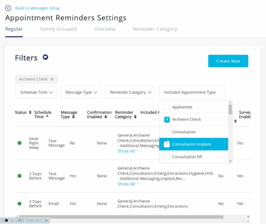Expand Show All in Send Right Away row
The image size is (266, 224).
128,151
